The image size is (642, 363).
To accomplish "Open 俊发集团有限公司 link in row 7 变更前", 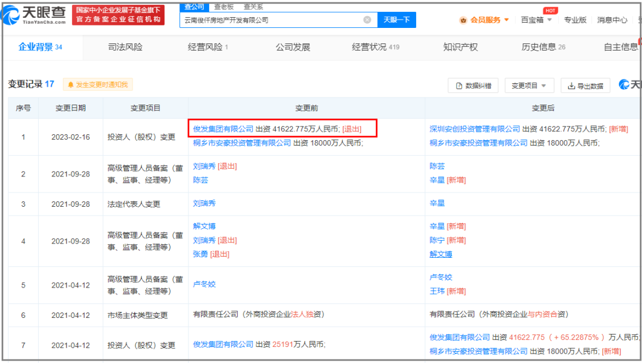I will point(223,345).
